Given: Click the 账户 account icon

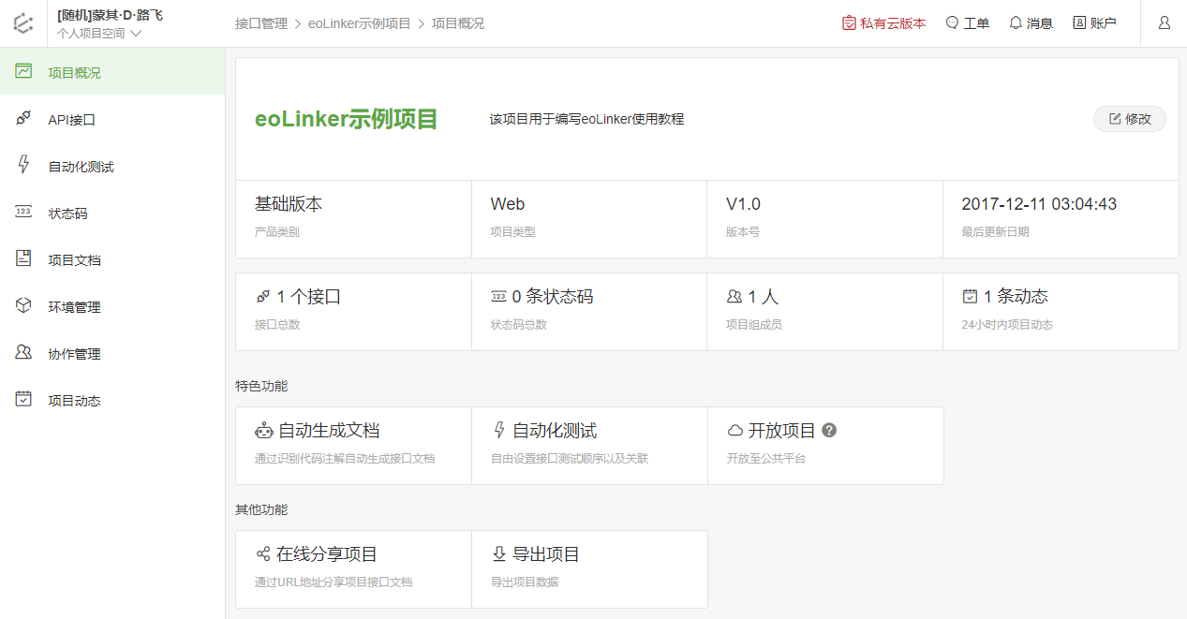Looking at the screenshot, I should [x=1079, y=23].
